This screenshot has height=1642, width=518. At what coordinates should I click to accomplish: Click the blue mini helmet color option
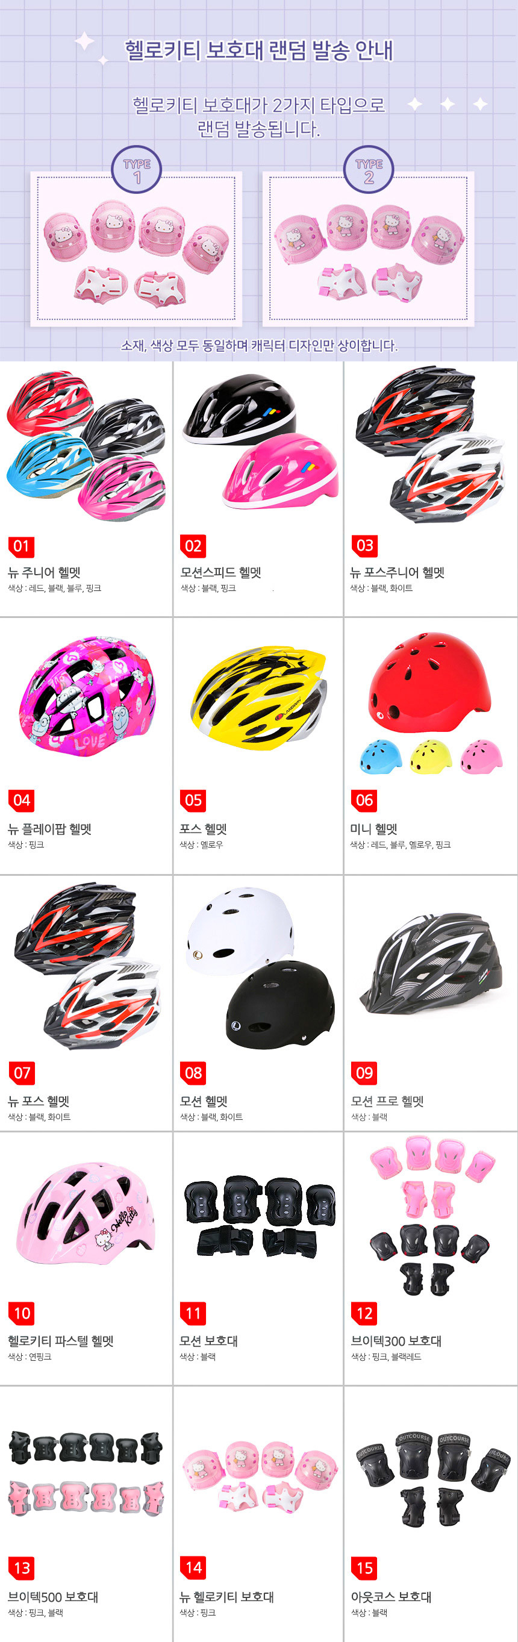pyautogui.click(x=381, y=757)
